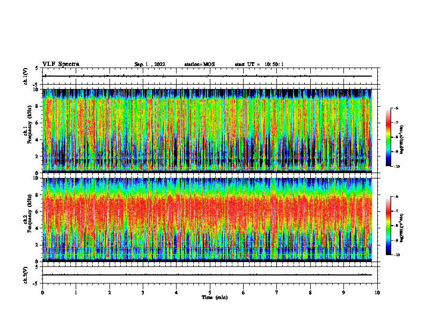The height and width of the screenshot is (328, 425).
Task: Click time axis tick label "0"
Action: point(42,293)
